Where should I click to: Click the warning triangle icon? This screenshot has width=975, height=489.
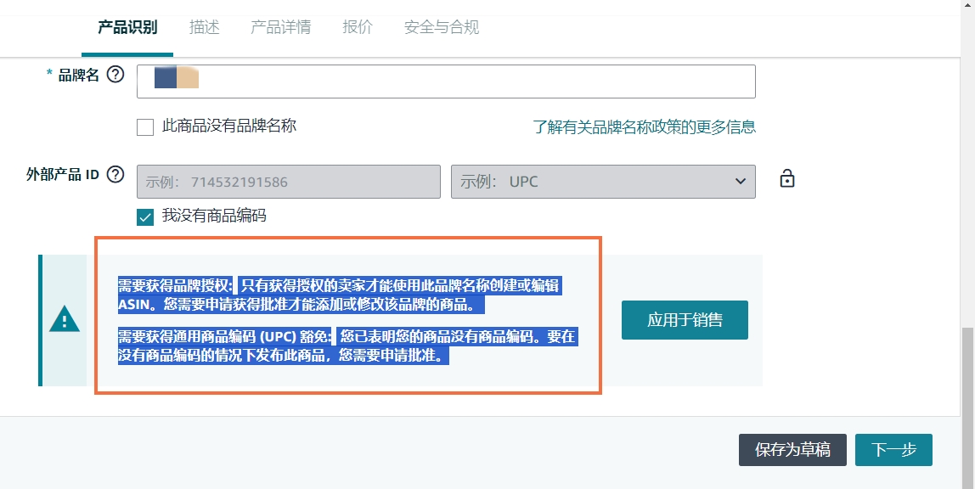point(64,320)
